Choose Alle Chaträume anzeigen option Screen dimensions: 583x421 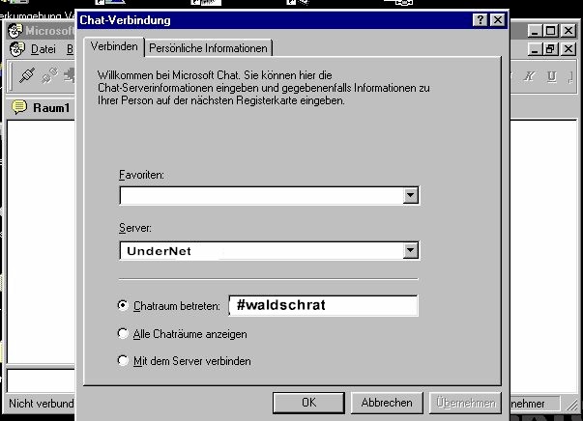pos(123,333)
